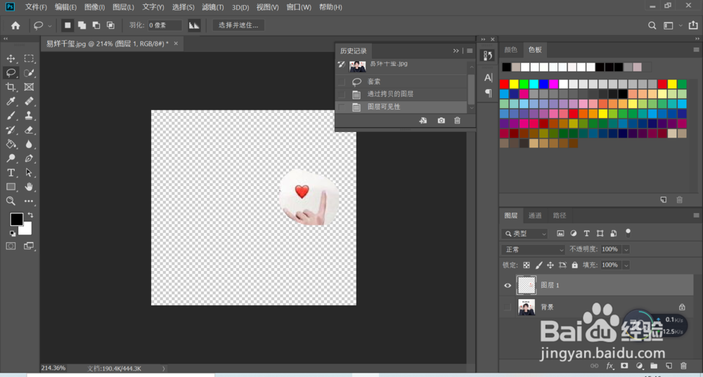Delete layer with trash icon in Layers
This screenshot has height=377, width=703.
pyautogui.click(x=683, y=366)
